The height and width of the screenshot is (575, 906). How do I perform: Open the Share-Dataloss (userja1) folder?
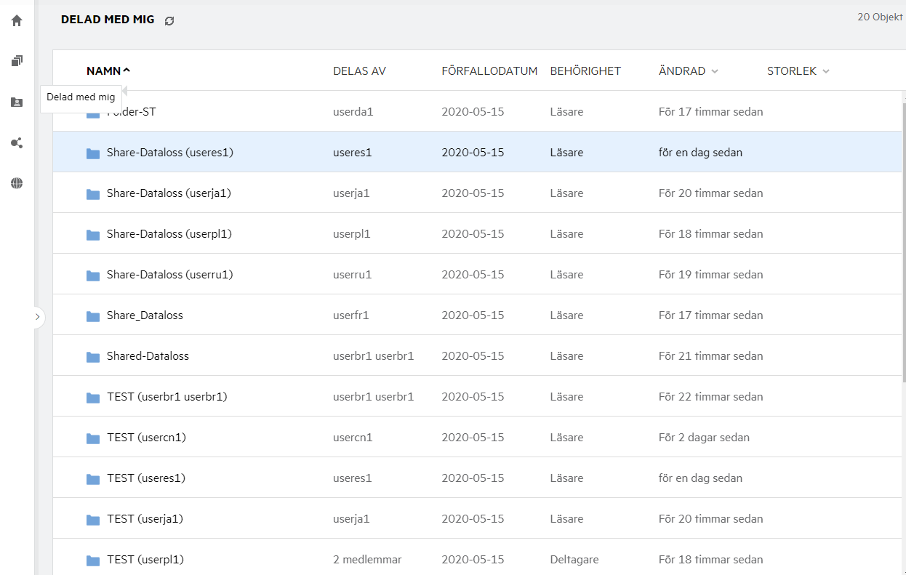point(169,193)
